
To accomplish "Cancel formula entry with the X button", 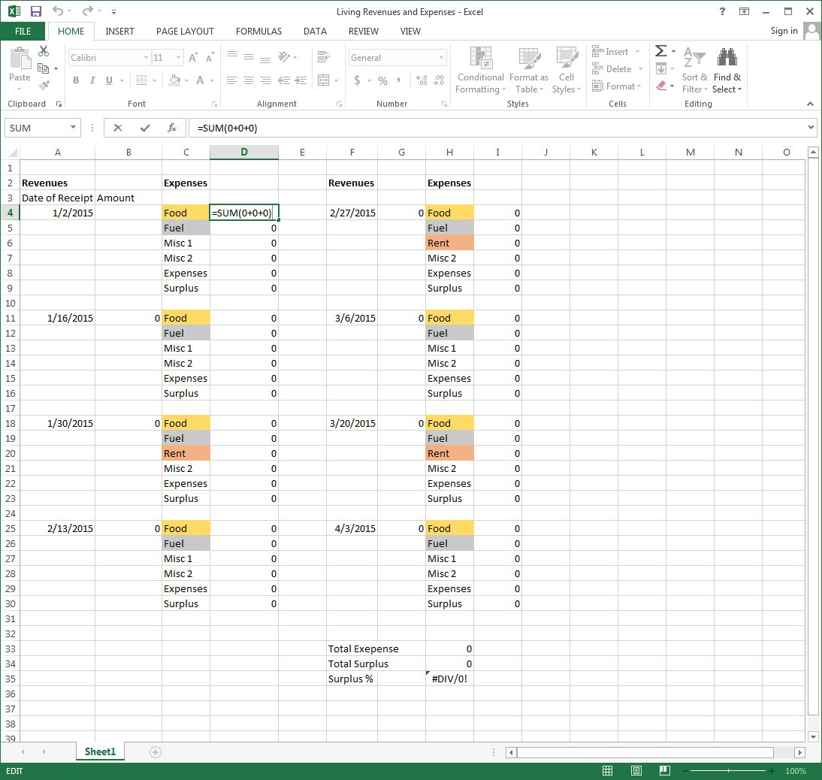I will pos(117,127).
